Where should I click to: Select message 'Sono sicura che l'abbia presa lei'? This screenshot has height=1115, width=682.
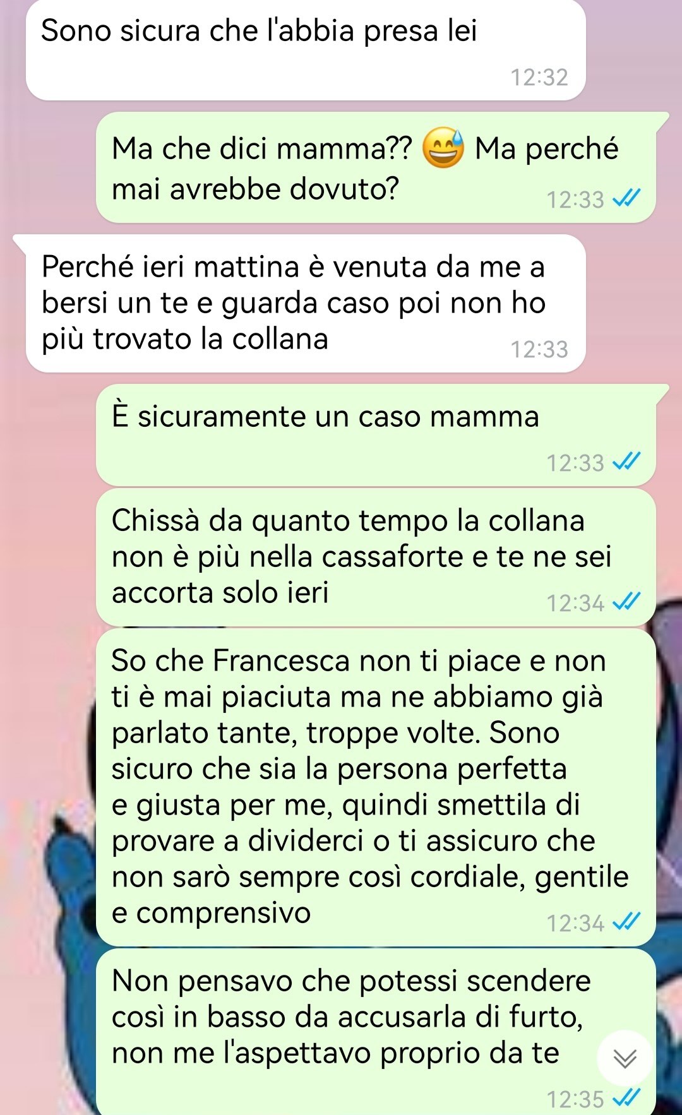306,50
